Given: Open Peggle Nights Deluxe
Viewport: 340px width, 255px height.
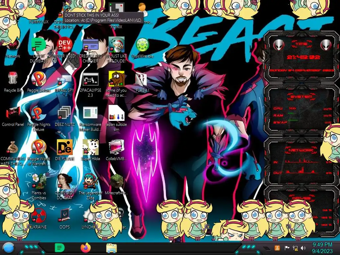Looking at the screenshot, I should [x=39, y=119].
